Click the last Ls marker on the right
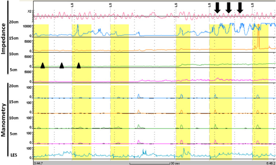The width and height of the screenshot is (276, 165). (252, 5)
